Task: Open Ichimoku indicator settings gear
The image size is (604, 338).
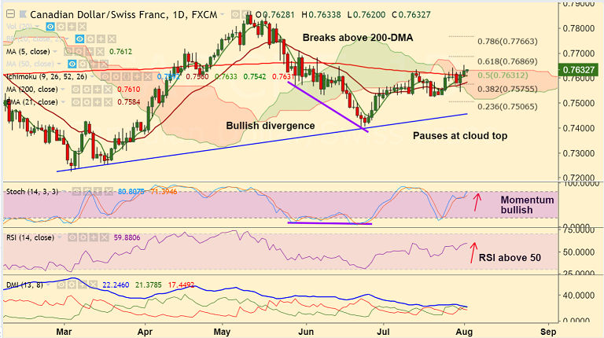Action: (x=116, y=77)
